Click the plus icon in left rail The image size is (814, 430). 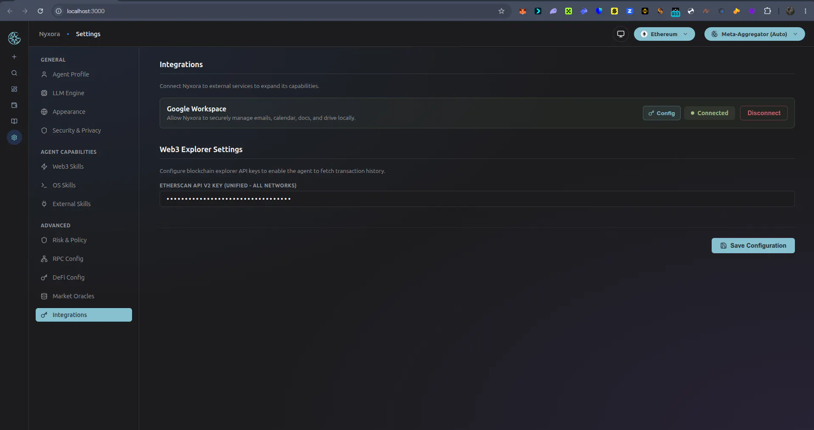(14, 57)
